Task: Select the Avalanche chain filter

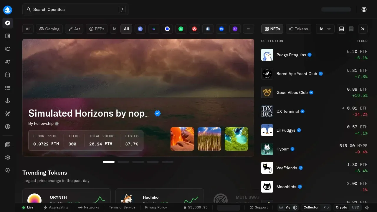Action: click(194, 29)
